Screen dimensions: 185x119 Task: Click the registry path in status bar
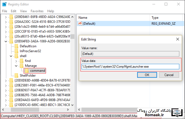(x=69, y=116)
